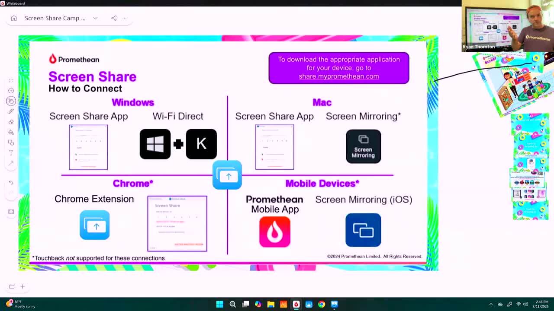This screenshot has width=554, height=311.
Task: Grab the toolbar drag handle dots
Action: (11, 80)
